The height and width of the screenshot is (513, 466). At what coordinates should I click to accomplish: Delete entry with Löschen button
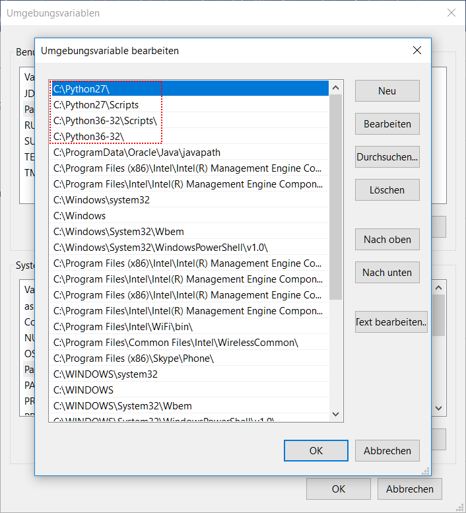(x=387, y=190)
